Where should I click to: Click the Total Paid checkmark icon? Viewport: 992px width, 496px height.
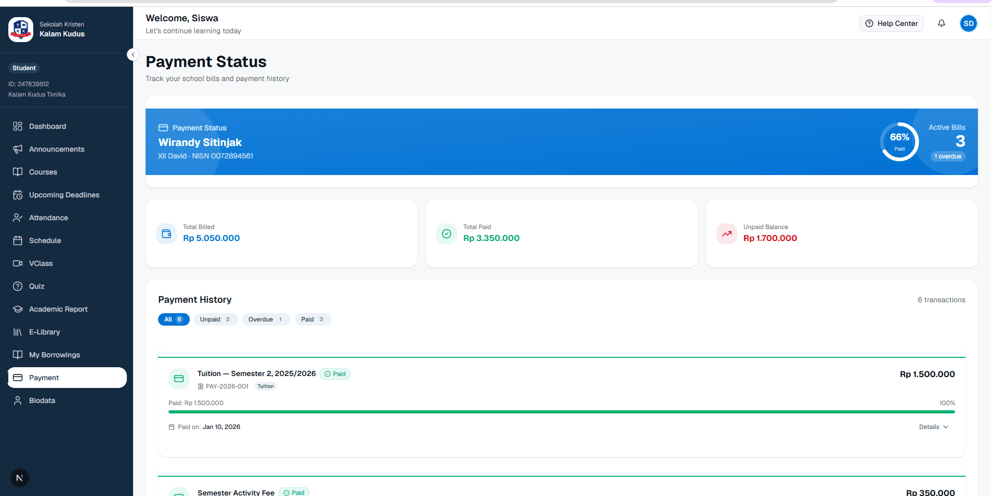(447, 234)
